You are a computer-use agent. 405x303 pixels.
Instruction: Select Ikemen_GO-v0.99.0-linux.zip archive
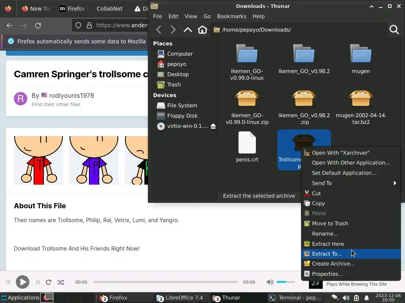247,108
